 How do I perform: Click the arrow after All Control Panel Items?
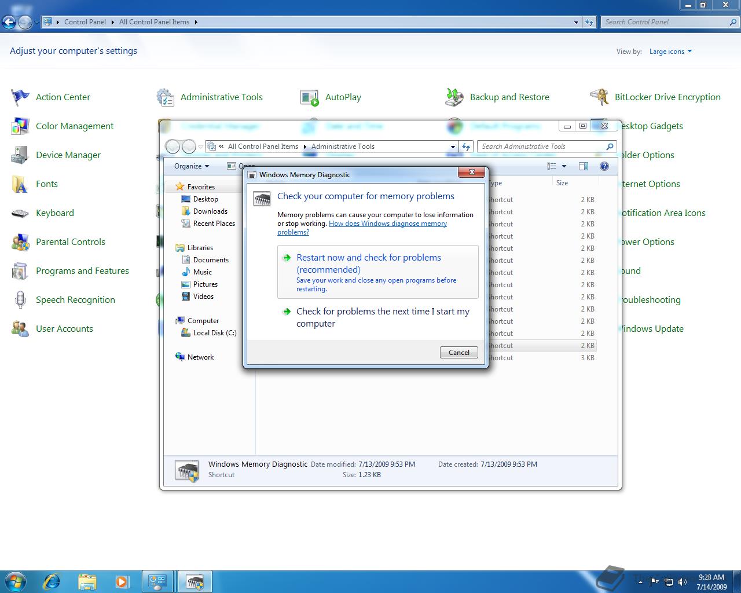coord(196,22)
